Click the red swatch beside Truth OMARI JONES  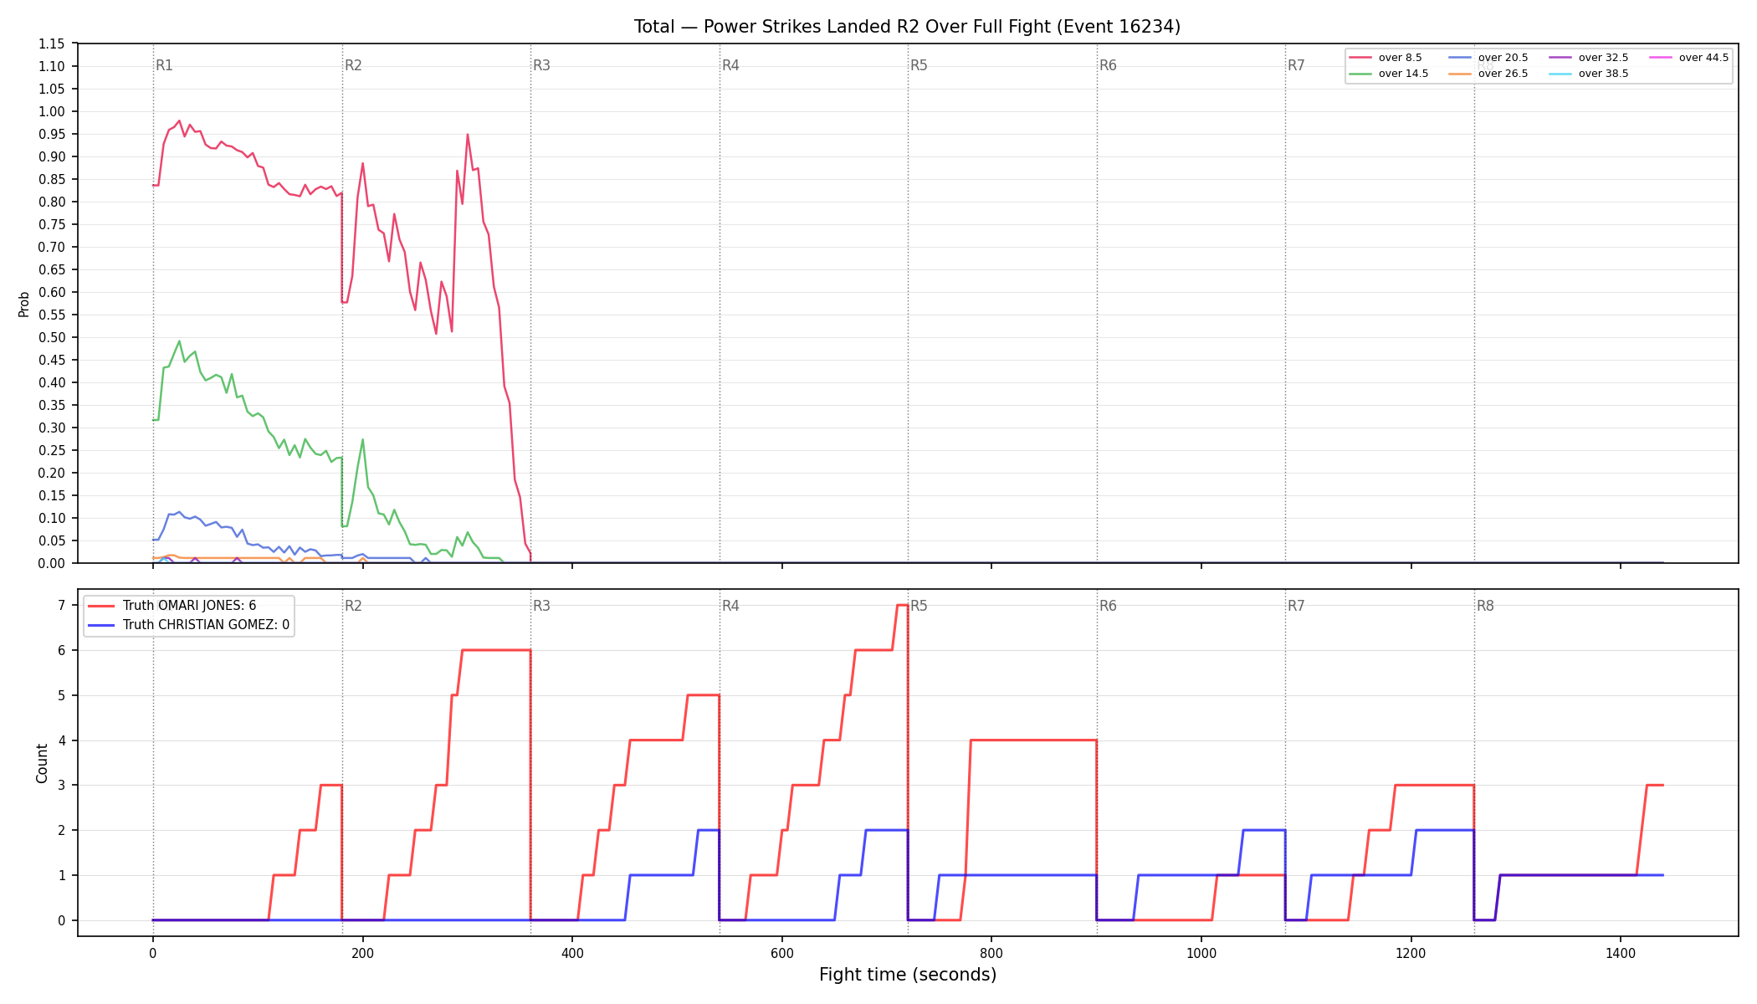coord(101,606)
